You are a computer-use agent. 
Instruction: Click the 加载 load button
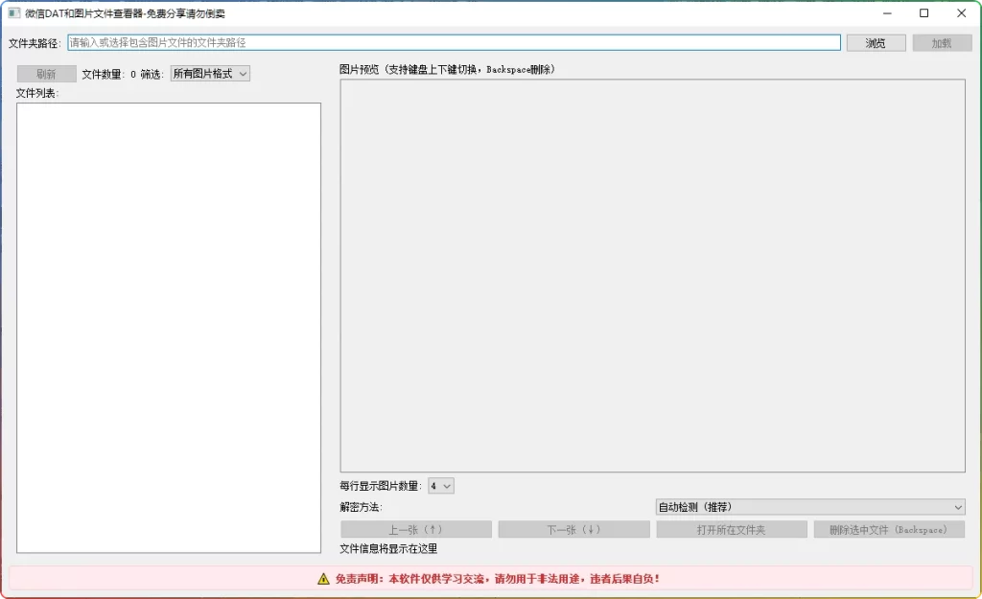[x=941, y=42]
